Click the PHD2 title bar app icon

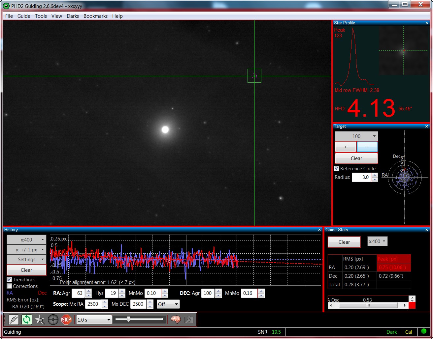pos(6,6)
